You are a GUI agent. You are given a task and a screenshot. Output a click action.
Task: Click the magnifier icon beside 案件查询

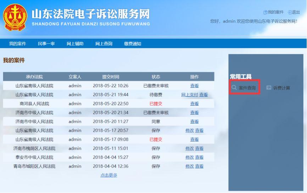pos(234,88)
